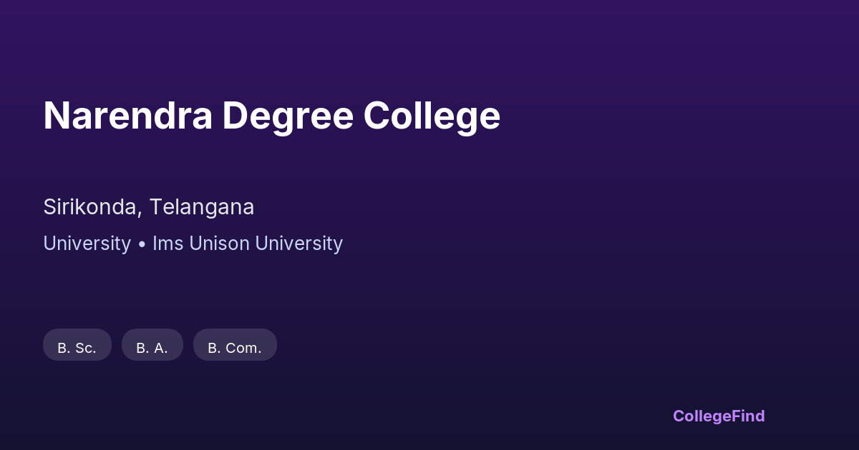The width and height of the screenshot is (859, 450).
Task: Open the Ims Unison University link
Action: point(248,244)
